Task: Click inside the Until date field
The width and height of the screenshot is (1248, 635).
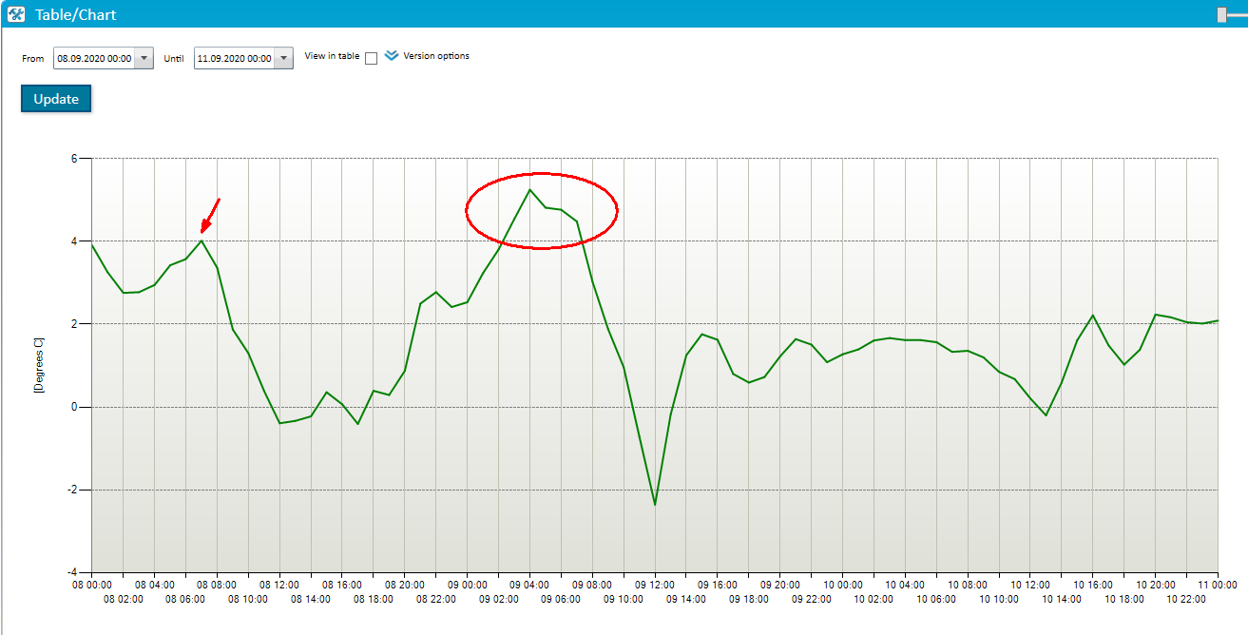Action: 234,58
